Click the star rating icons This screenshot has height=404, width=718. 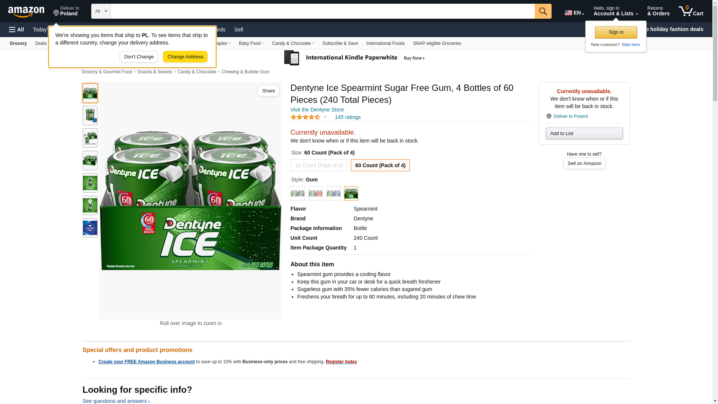[306, 117]
